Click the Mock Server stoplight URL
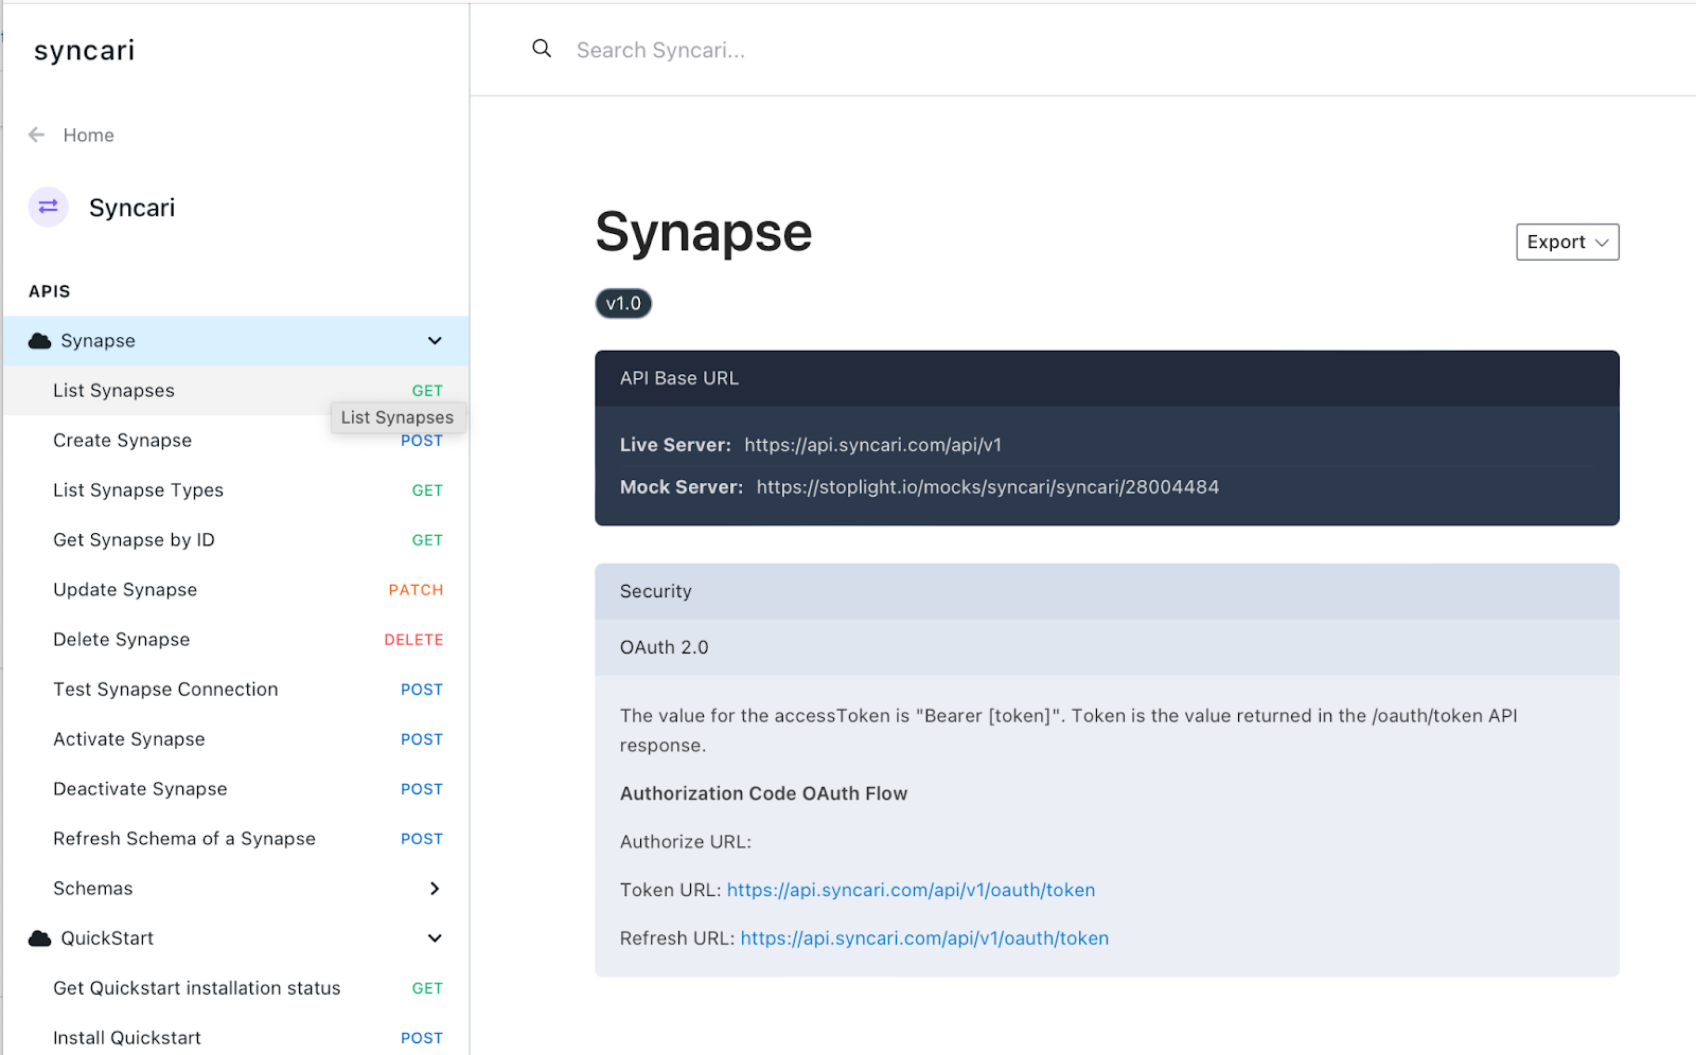Screen dimensions: 1696x1055 point(987,487)
